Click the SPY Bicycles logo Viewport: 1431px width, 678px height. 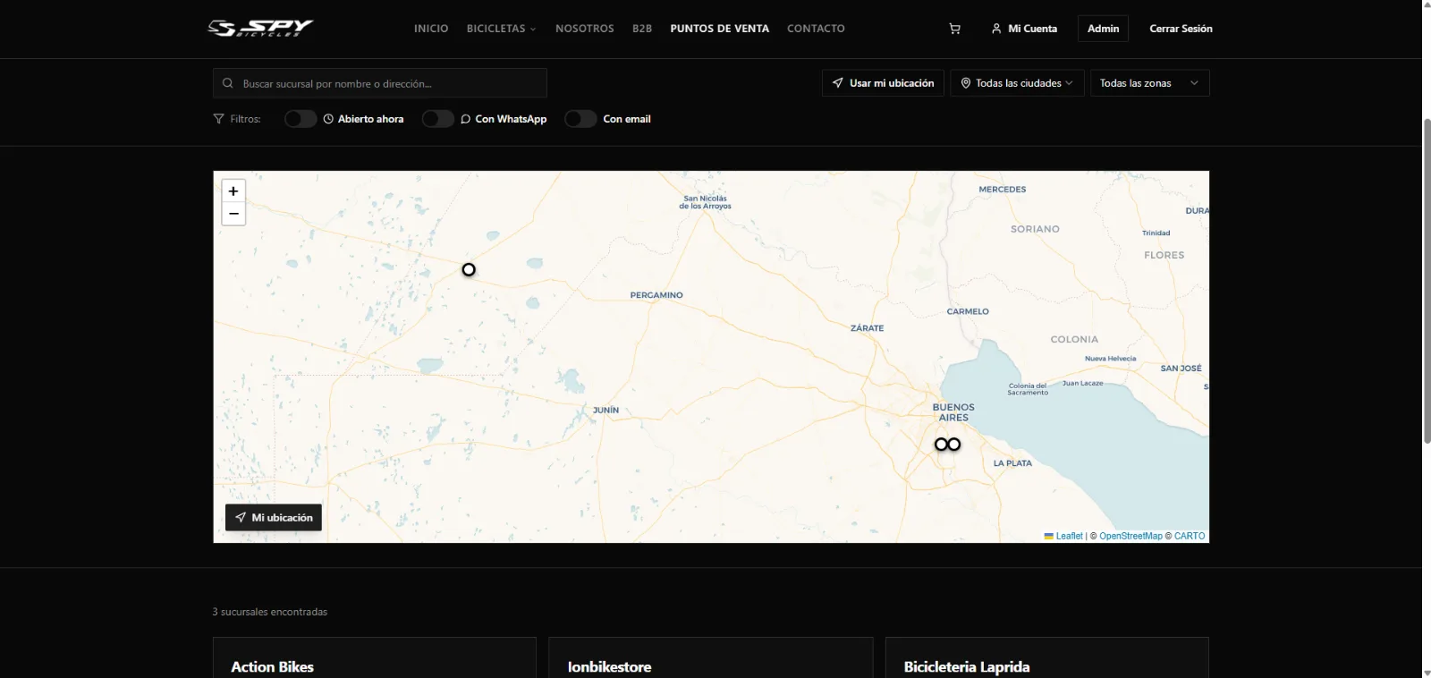(x=260, y=29)
